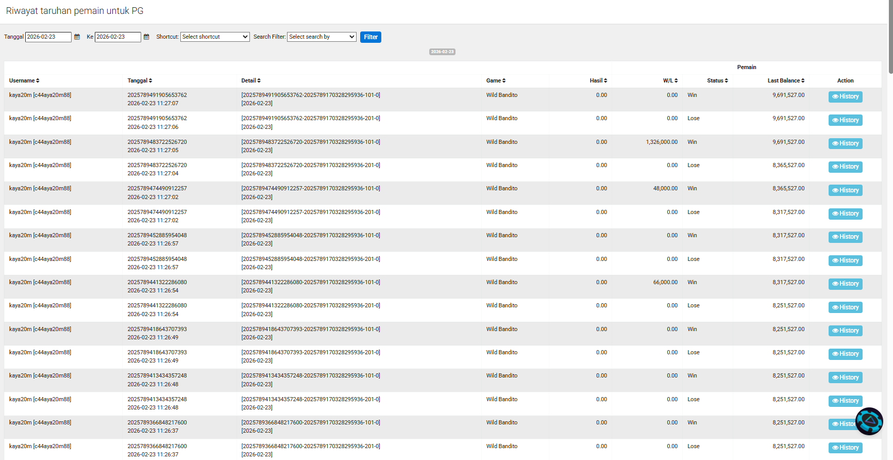View History for 11:26:48 Win row

[845, 378]
